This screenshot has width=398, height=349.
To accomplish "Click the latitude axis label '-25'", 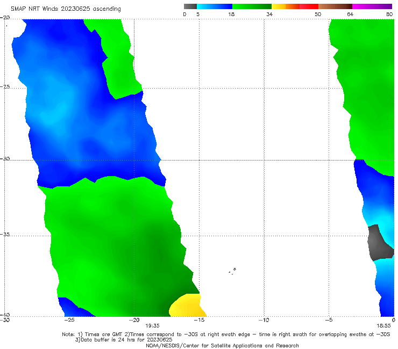I will click(5, 86).
